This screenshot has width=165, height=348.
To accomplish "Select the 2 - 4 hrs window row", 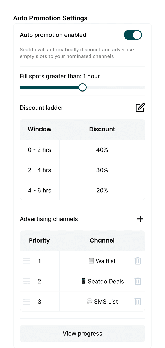I will 39,170.
